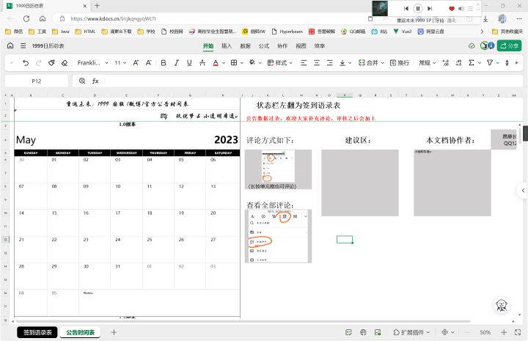This screenshot has height=341, width=528.
Task: Open the hamburger menu next to 1999日历总表
Action: coord(23,45)
